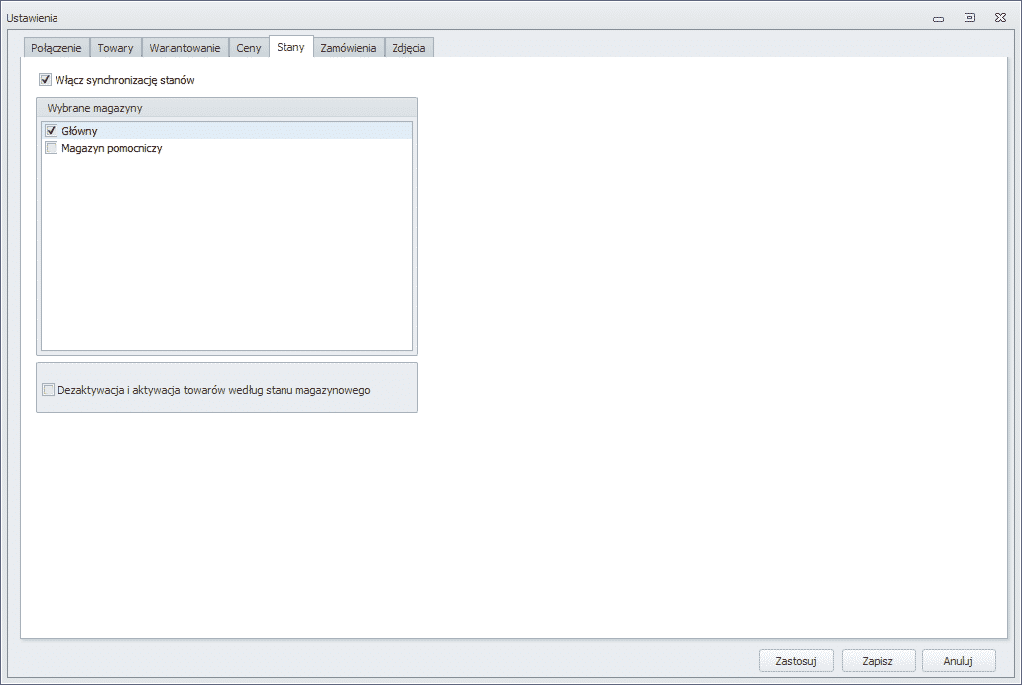This screenshot has height=685, width=1022.
Task: Switch to the Zdjęcia tab
Action: point(408,48)
